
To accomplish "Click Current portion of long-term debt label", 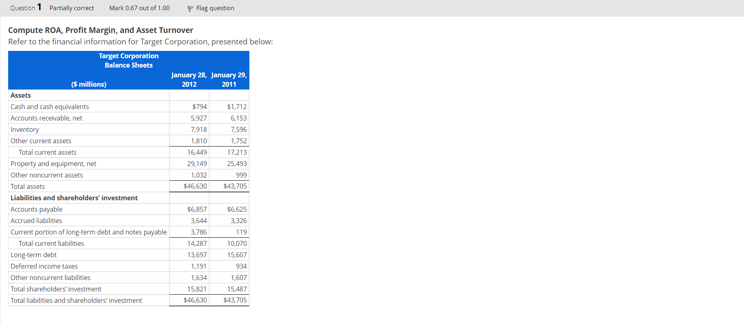I will click(x=89, y=232).
